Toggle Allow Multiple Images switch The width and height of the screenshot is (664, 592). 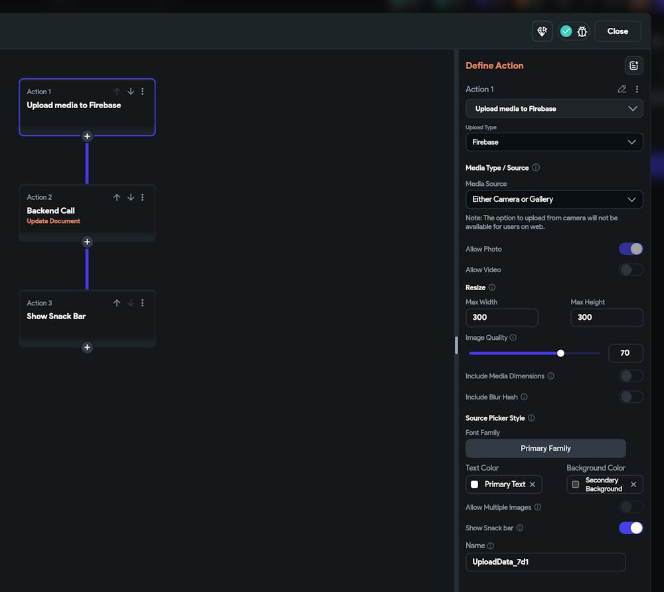coord(631,507)
